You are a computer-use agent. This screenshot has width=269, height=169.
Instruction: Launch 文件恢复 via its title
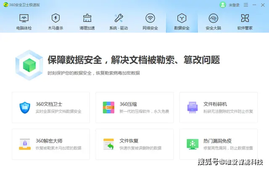tap(129, 141)
